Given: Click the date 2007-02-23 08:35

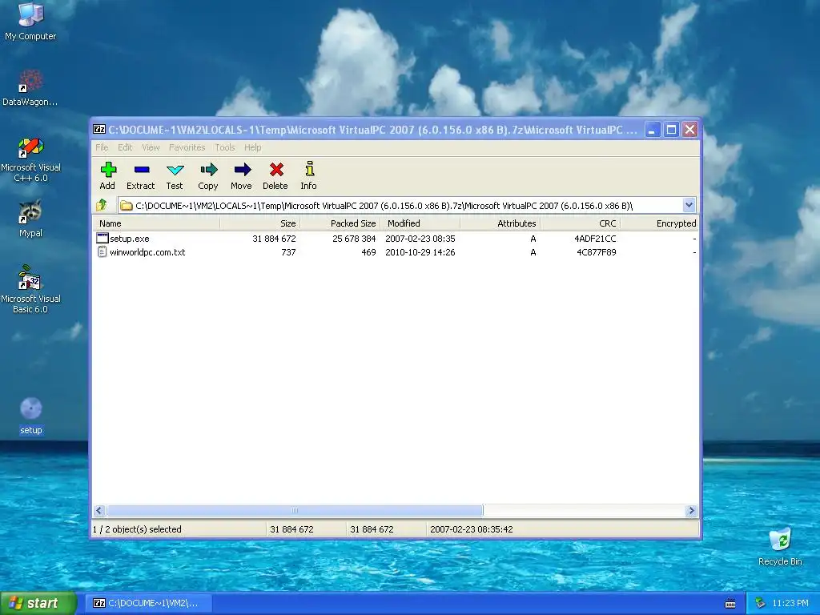Looking at the screenshot, I should coord(420,239).
